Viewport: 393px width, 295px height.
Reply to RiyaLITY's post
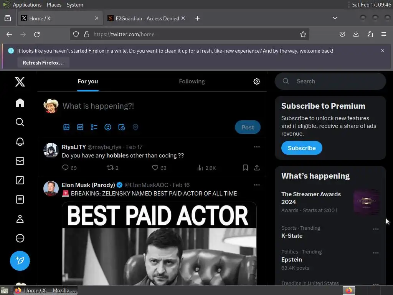point(69,167)
